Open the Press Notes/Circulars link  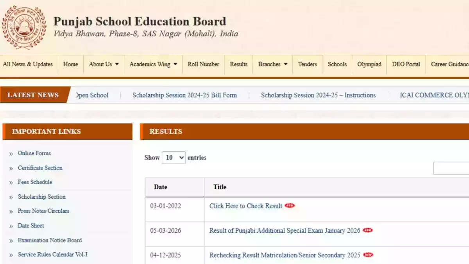[x=43, y=211]
